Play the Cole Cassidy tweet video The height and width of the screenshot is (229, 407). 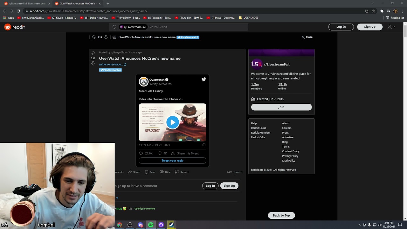[x=172, y=122]
